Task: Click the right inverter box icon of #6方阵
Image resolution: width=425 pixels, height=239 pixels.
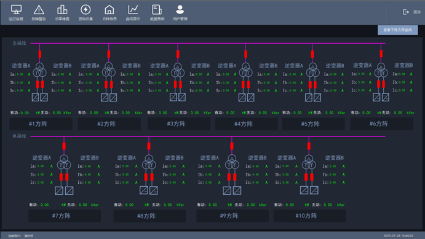Action: (386, 97)
